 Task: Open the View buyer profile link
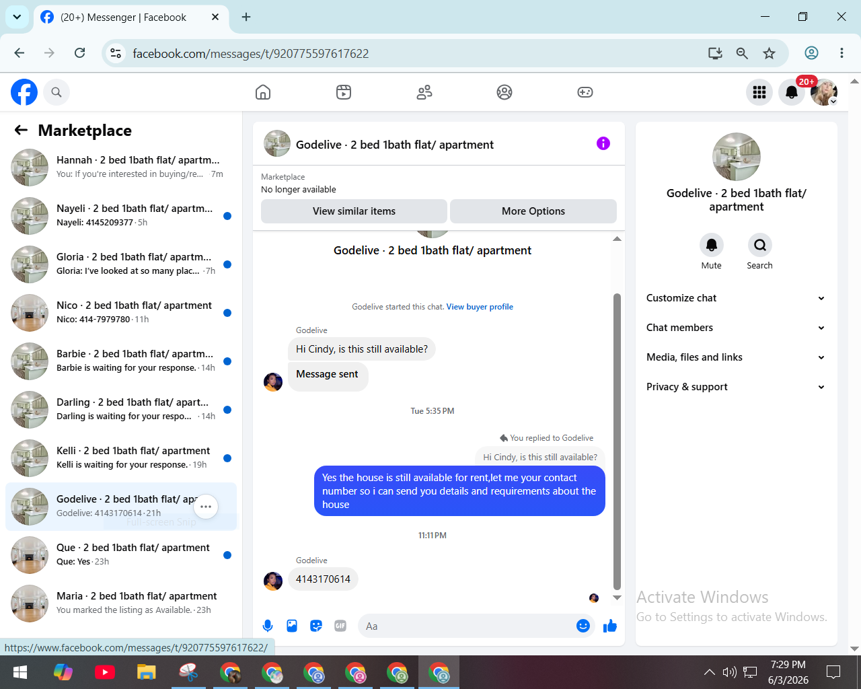coord(480,307)
